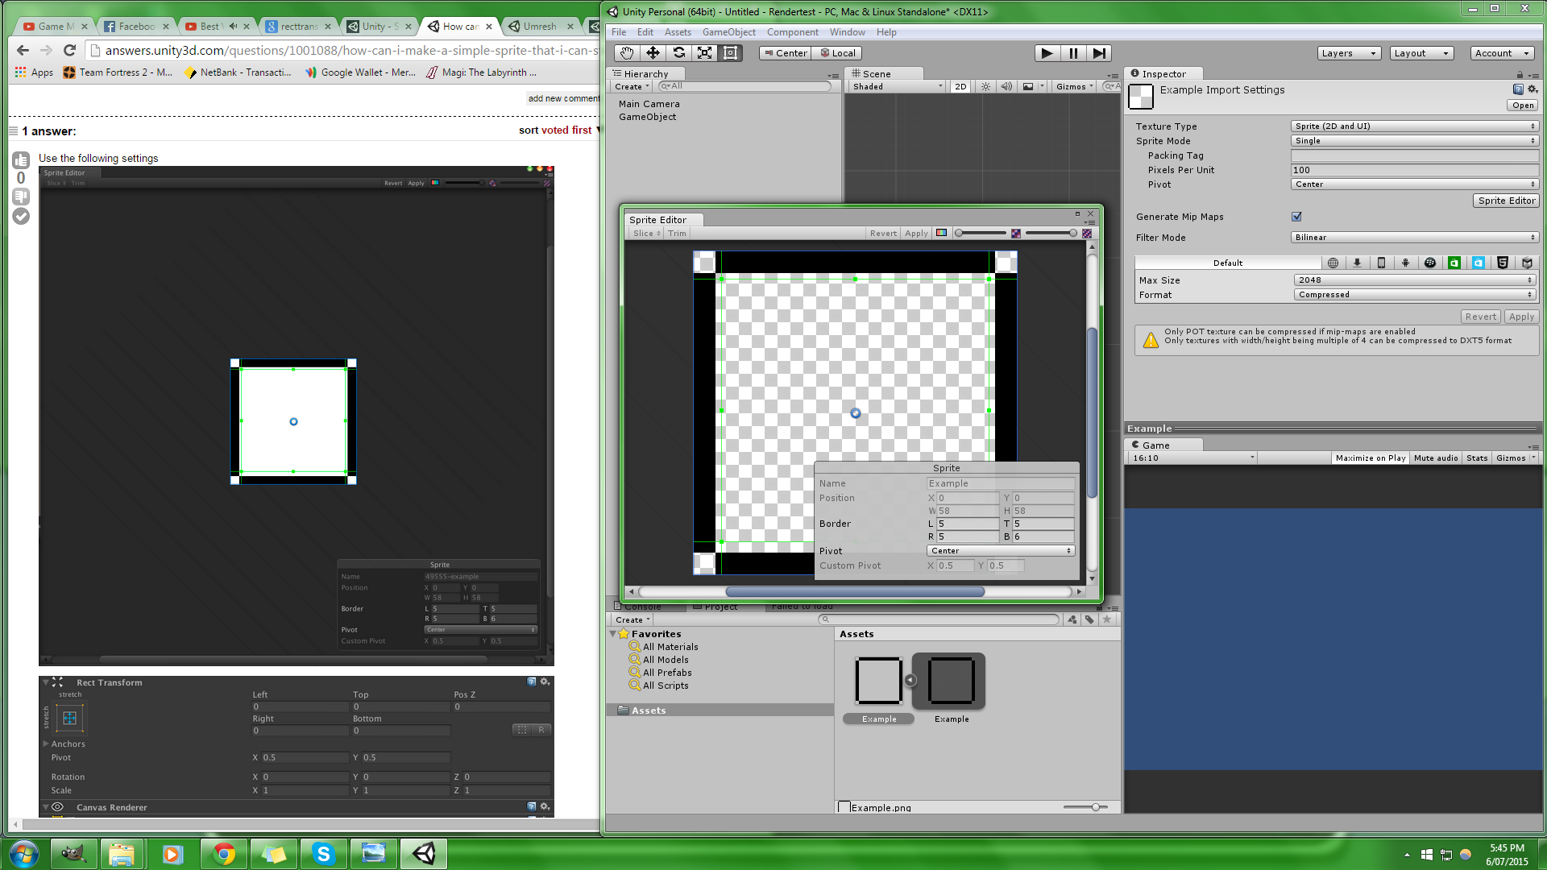Select the Scale tool

pyautogui.click(x=704, y=53)
